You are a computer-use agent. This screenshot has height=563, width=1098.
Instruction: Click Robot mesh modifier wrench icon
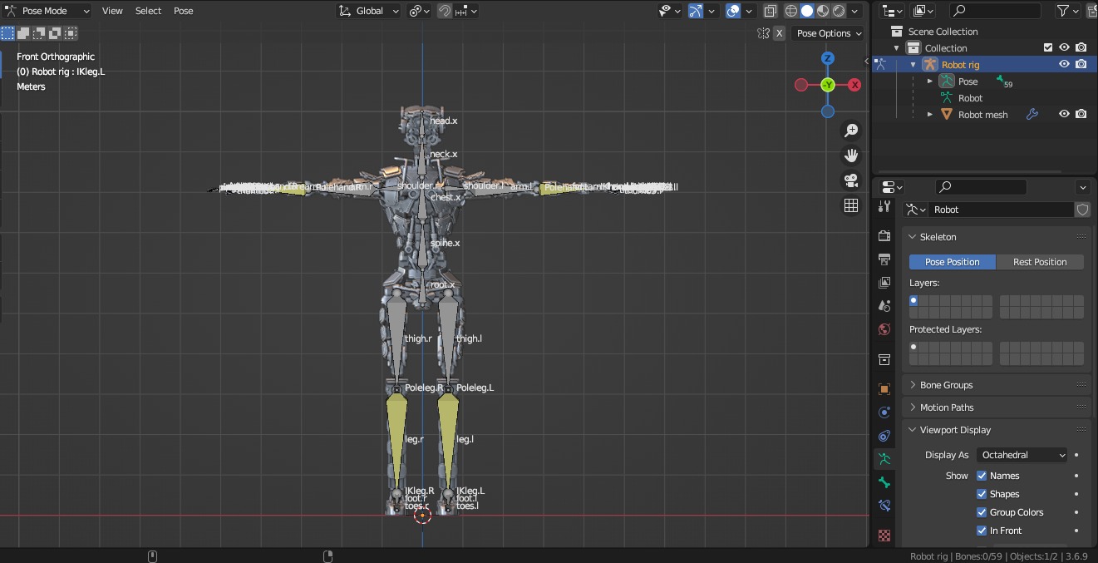click(1032, 115)
